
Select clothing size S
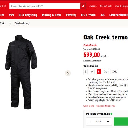[86, 71]
